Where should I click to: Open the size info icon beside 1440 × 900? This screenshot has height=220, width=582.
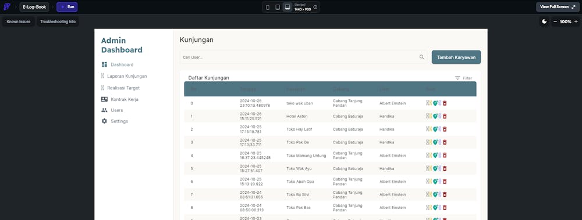315,7
